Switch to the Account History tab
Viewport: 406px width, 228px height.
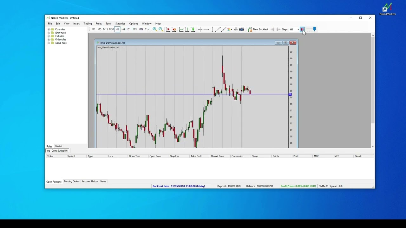tap(90, 181)
